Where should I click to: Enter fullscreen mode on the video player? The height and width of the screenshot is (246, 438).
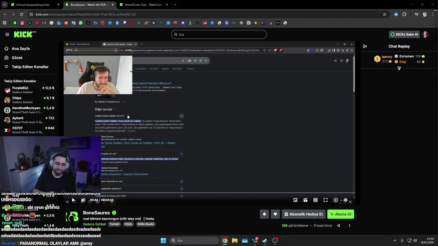[x=325, y=200]
